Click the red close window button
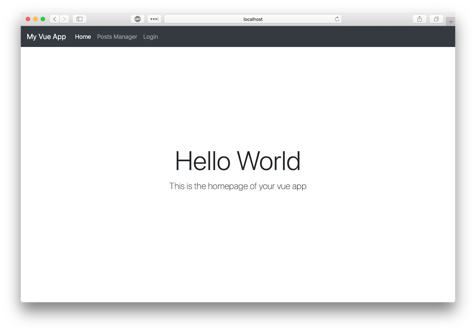The height and width of the screenshot is (332, 476). (x=27, y=19)
